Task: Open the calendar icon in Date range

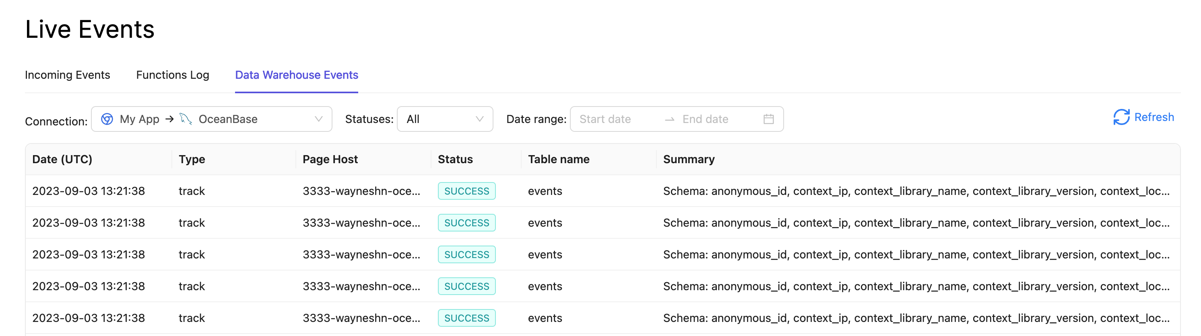Action: click(x=769, y=119)
